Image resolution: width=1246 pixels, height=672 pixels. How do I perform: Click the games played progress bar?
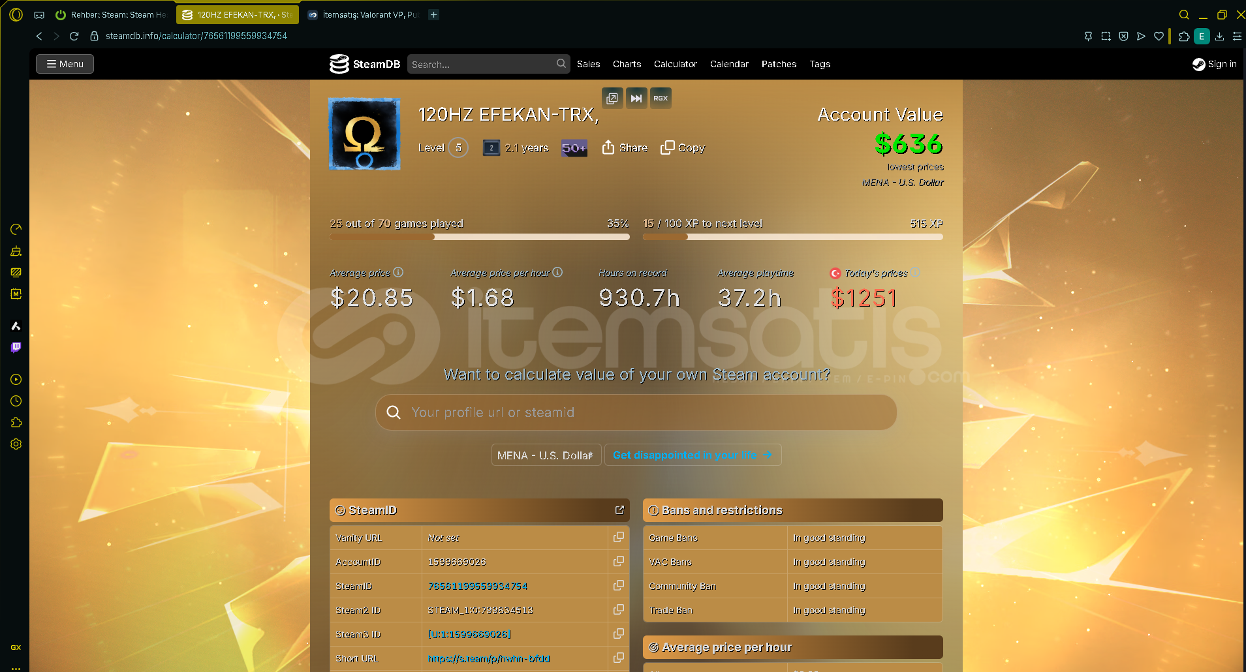[480, 237]
